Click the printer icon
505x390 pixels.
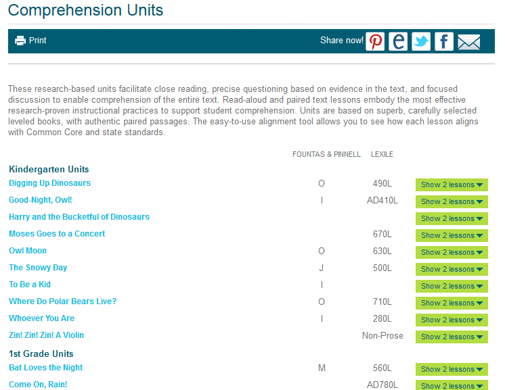[20, 41]
